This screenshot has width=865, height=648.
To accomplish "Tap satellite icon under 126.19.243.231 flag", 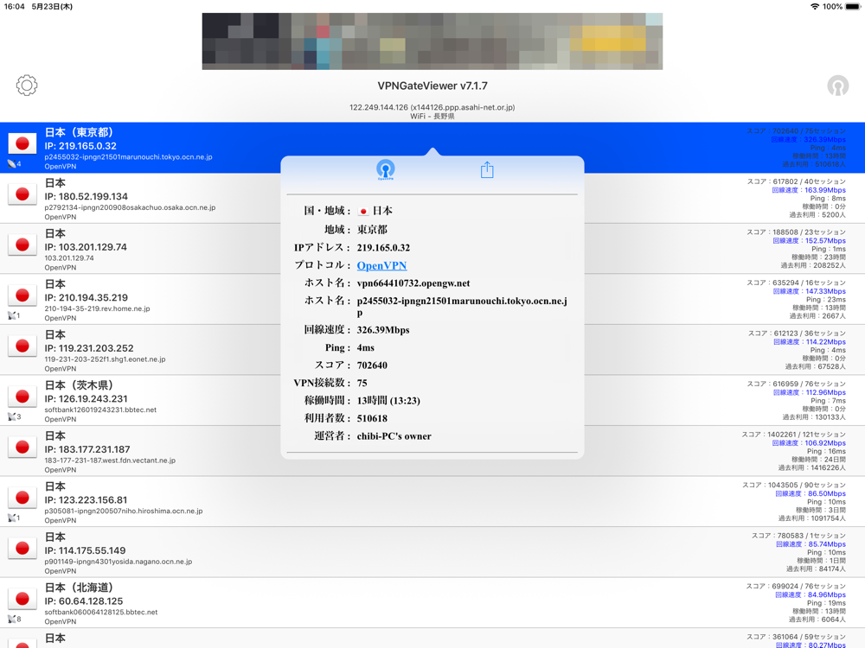I will click(x=11, y=416).
